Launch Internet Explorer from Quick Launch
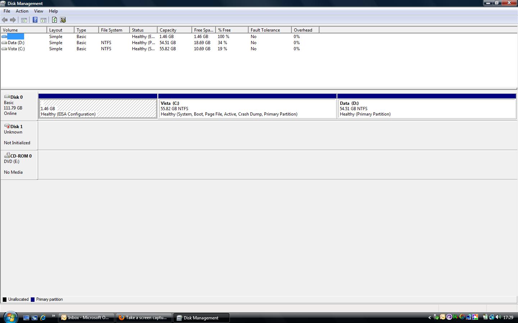Image resolution: width=518 pixels, height=323 pixels. point(43,318)
